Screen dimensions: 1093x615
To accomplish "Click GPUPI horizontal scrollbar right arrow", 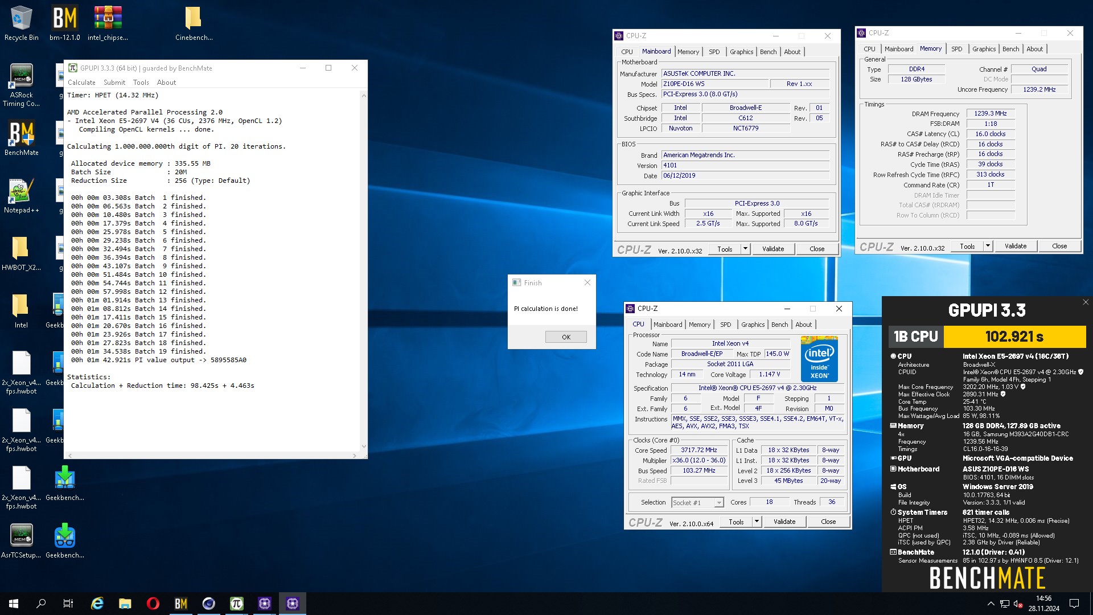I will pyautogui.click(x=355, y=456).
